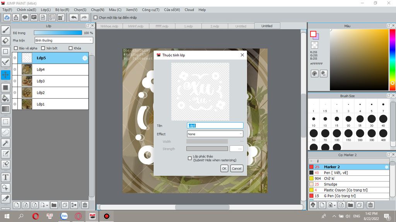Image resolution: width=396 pixels, height=222 pixels.
Task: Toggle visibility of Lớp3 layer
Action: click(x=15, y=81)
